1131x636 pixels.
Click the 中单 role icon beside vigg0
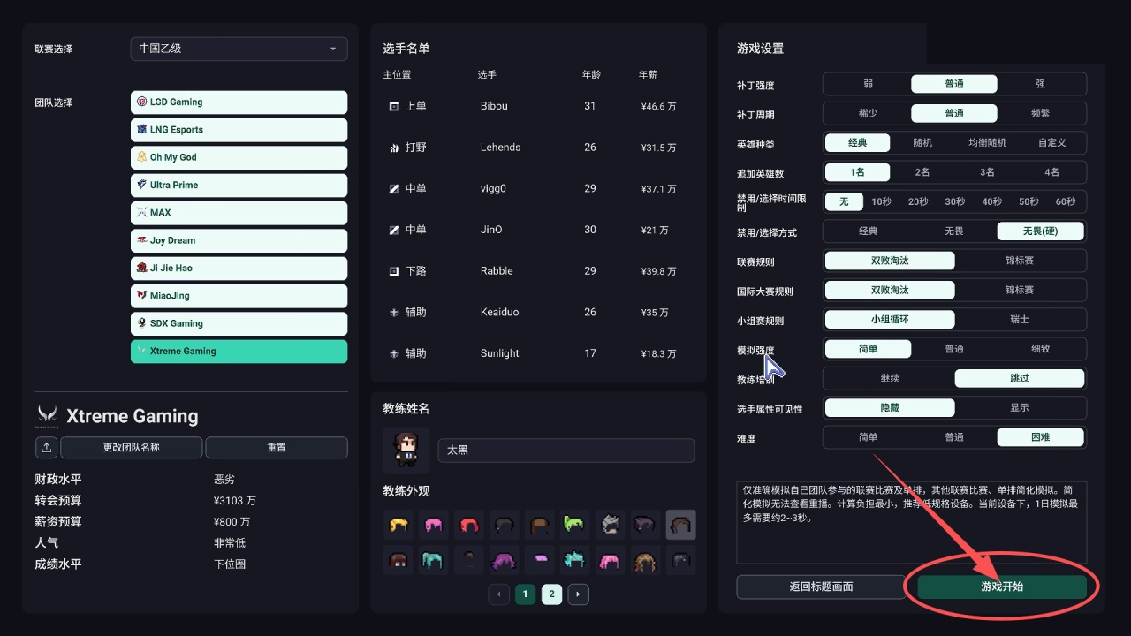(394, 189)
